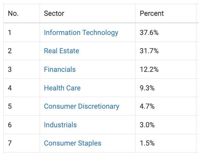The image size is (199, 155).
Task: Click the 12.2% value
Action: (x=149, y=69)
